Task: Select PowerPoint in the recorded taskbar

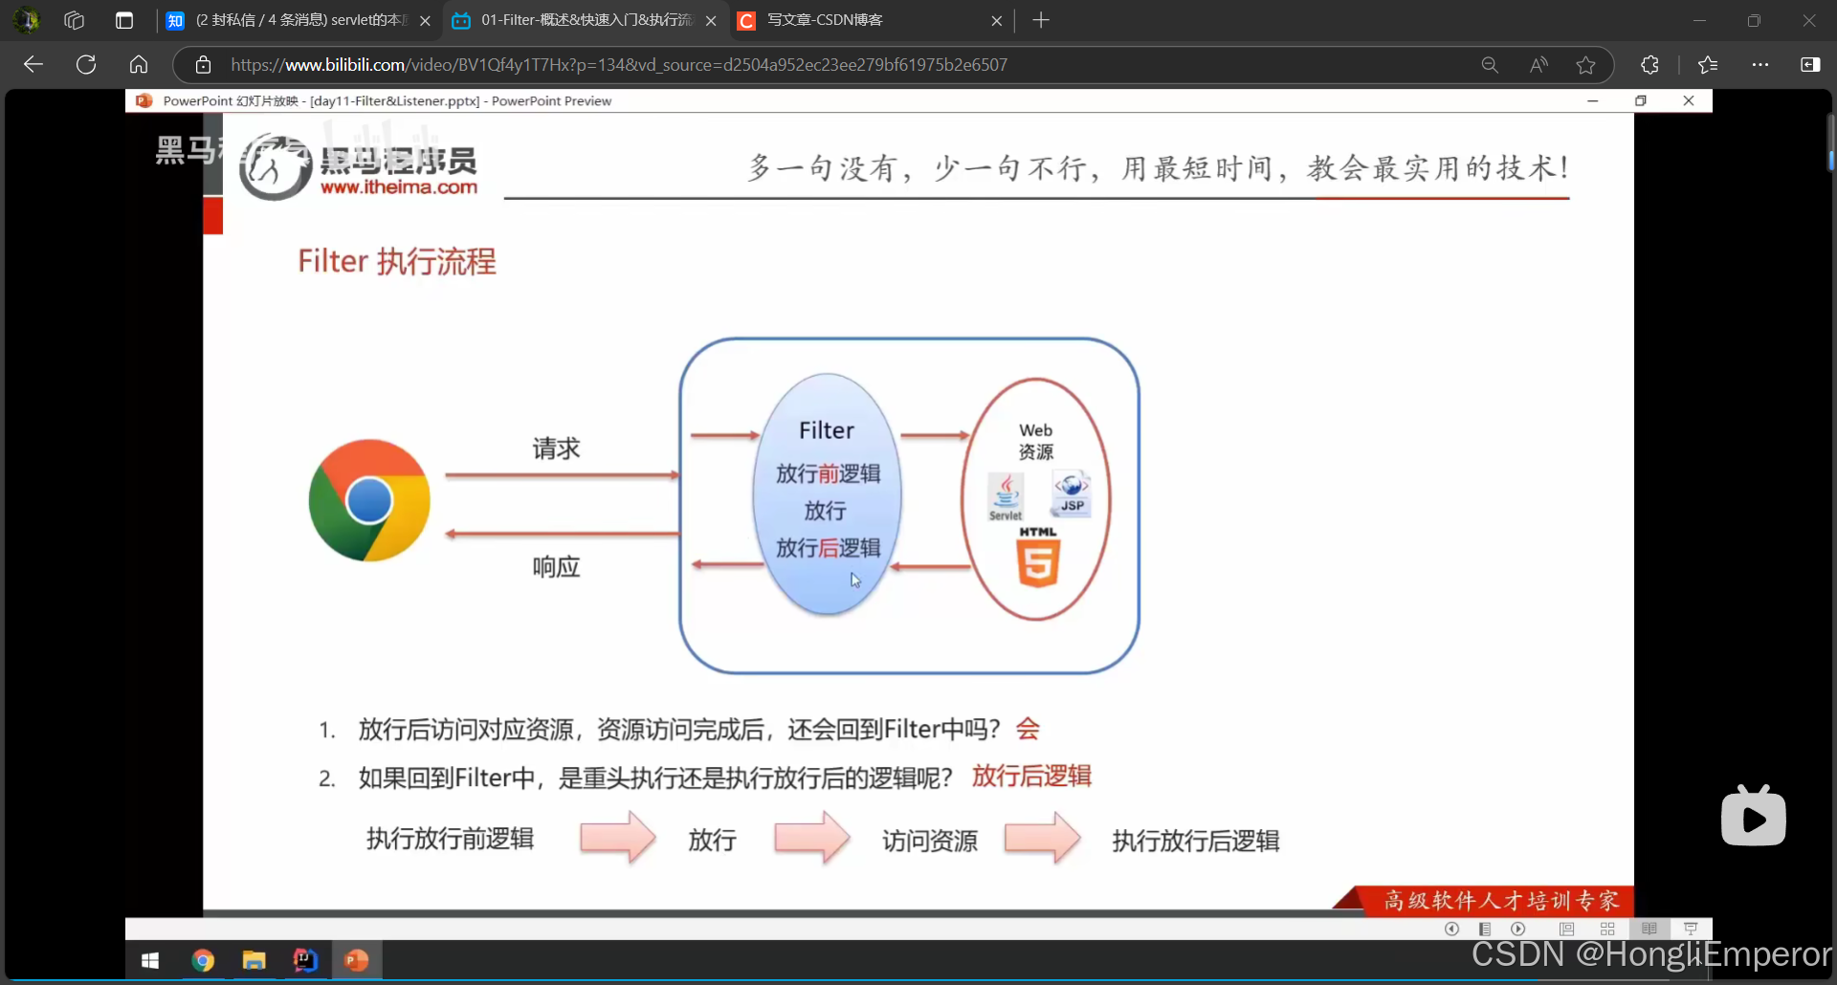Action: pyautogui.click(x=356, y=960)
